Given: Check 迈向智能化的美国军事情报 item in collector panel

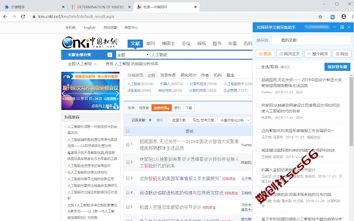Looking at the screenshot, I should 258,130.
